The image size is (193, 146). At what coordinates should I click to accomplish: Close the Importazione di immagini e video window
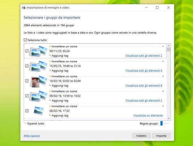point(168,8)
